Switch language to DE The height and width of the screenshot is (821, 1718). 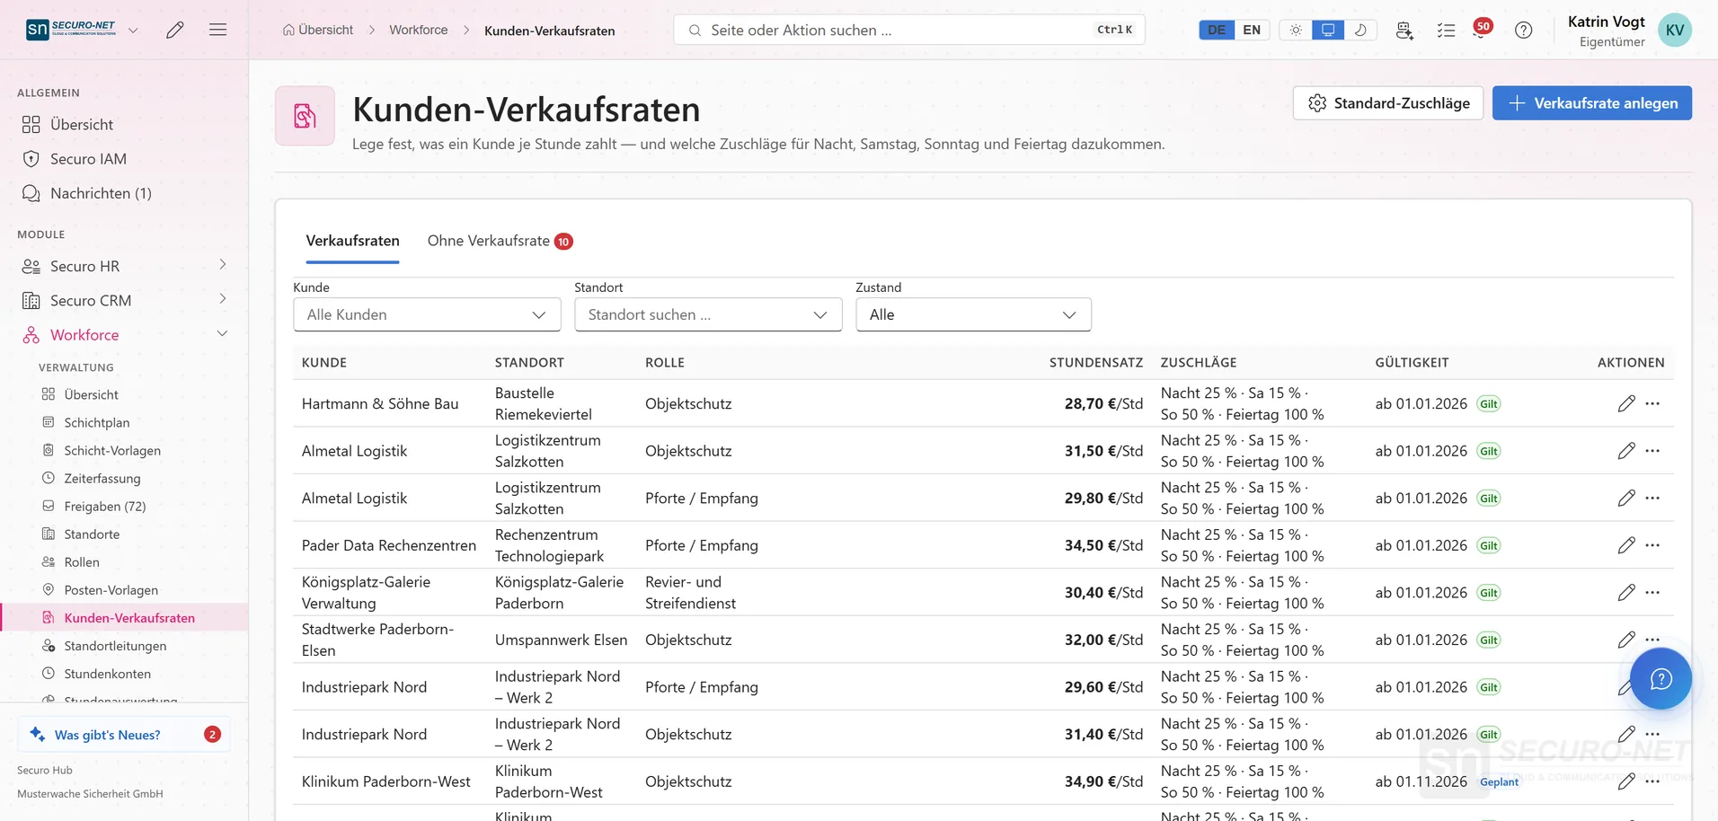point(1217,30)
